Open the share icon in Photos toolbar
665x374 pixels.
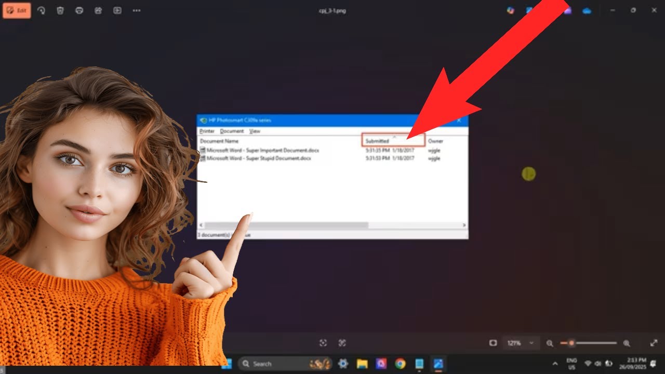98,10
